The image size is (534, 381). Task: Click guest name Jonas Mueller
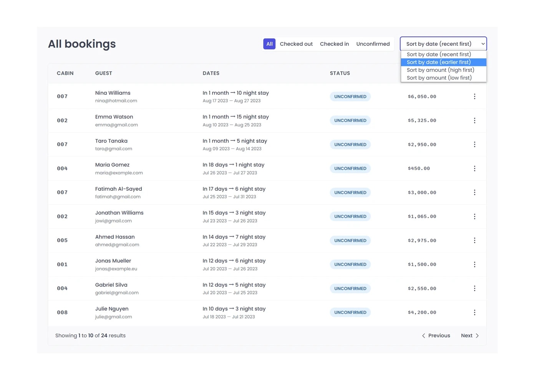pos(113,261)
